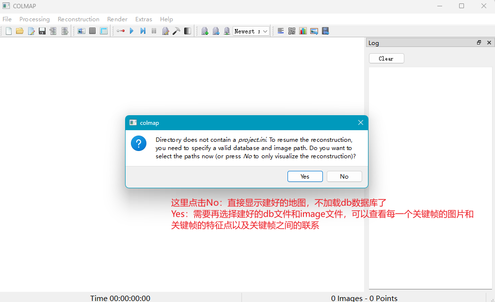The width and height of the screenshot is (495, 302).
Task: Close the colmap dialog with X
Action: click(361, 122)
